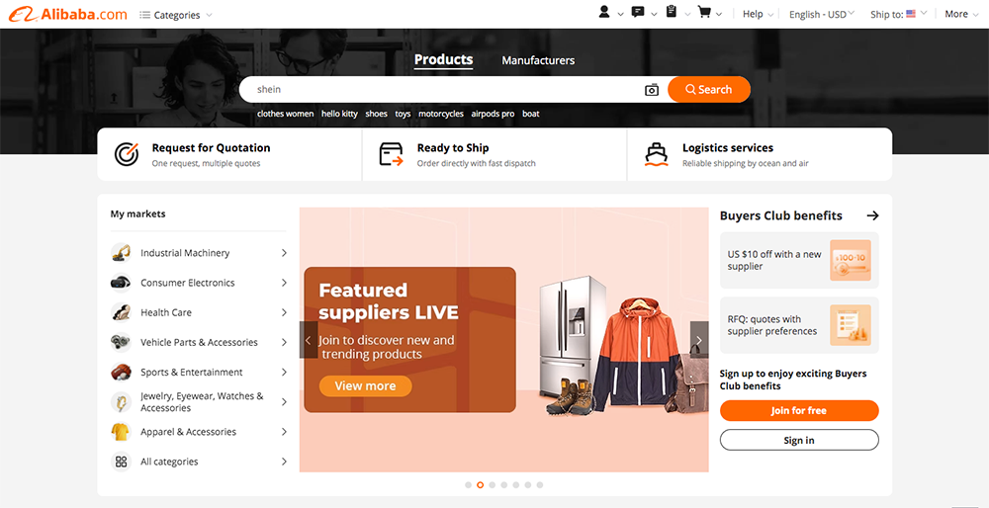Click the orange Search button
Viewport: 989px width, 508px height.
pyautogui.click(x=709, y=90)
